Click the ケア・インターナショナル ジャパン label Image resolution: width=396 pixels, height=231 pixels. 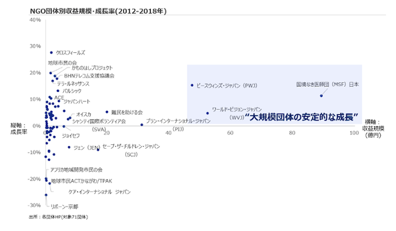tap(100, 192)
